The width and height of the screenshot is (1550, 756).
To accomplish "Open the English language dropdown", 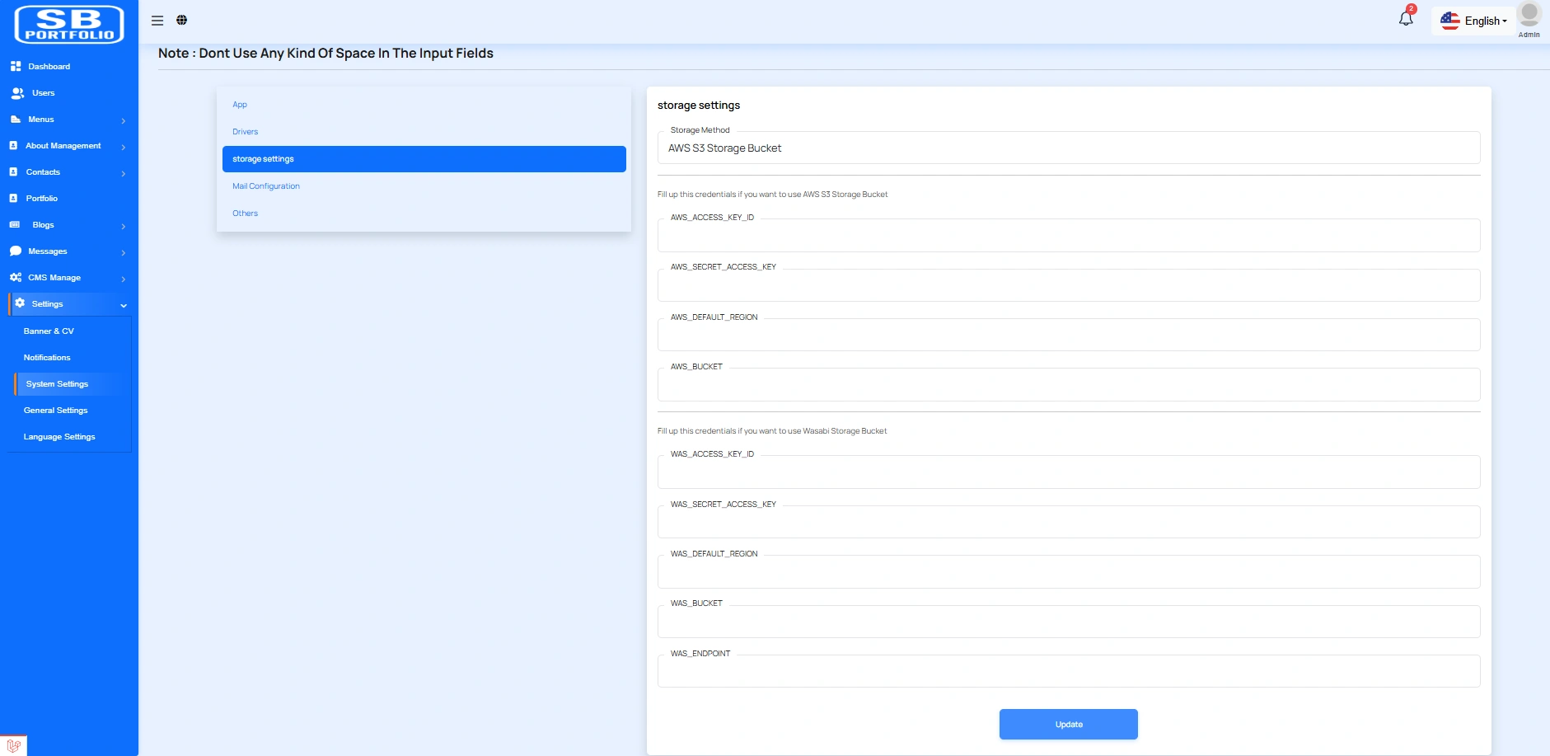I will 1474,21.
